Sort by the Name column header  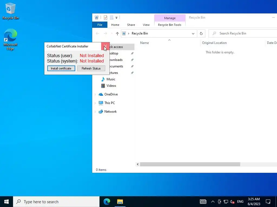[144, 43]
